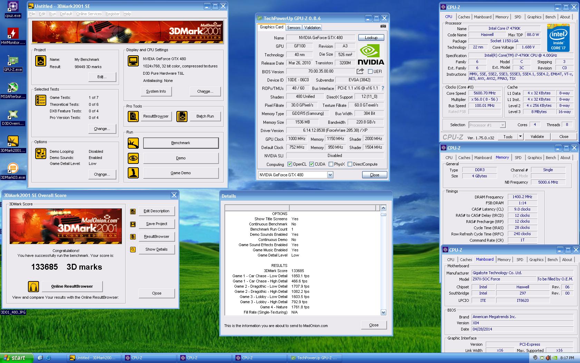Image resolution: width=580 pixels, height=363 pixels.
Task: Click the Details window scrollbar up arrow
Action: click(x=383, y=208)
